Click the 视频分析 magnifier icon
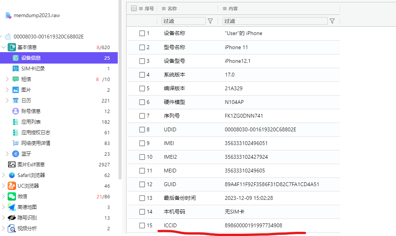Image resolution: width=396 pixels, height=236 pixels. click(11, 228)
